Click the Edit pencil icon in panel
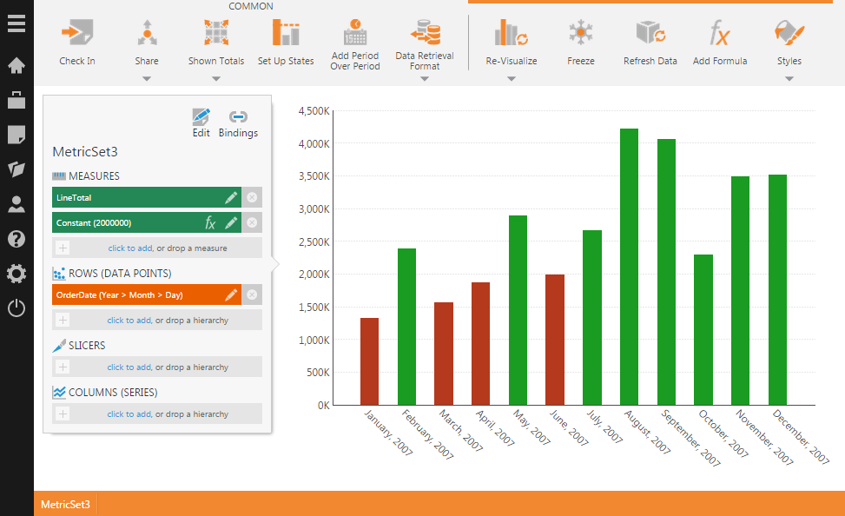 click(x=201, y=117)
